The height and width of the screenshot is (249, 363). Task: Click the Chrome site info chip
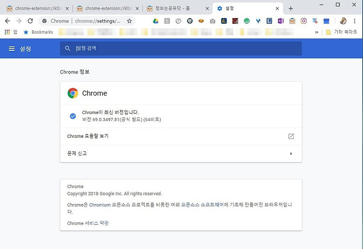coord(56,21)
